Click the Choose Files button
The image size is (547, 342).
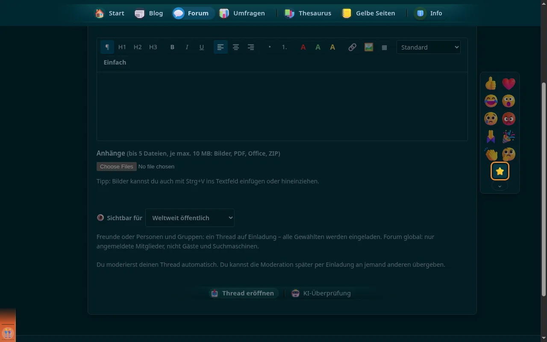tap(117, 166)
